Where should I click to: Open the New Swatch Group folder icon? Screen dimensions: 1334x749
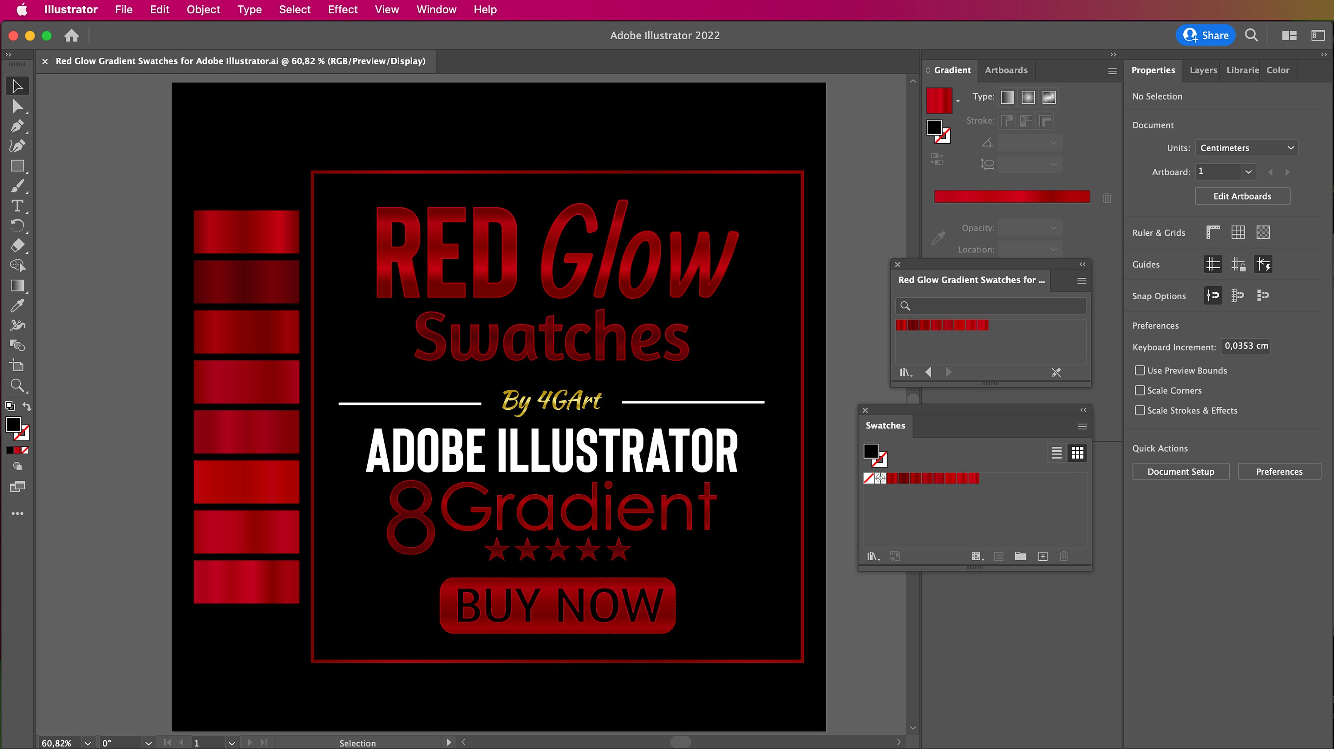(1020, 556)
